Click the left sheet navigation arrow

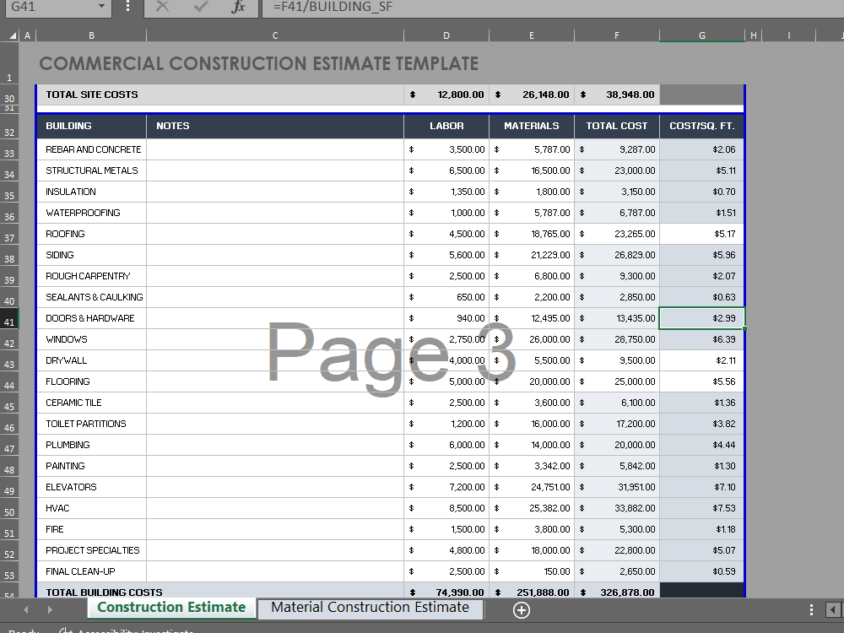(x=25, y=609)
